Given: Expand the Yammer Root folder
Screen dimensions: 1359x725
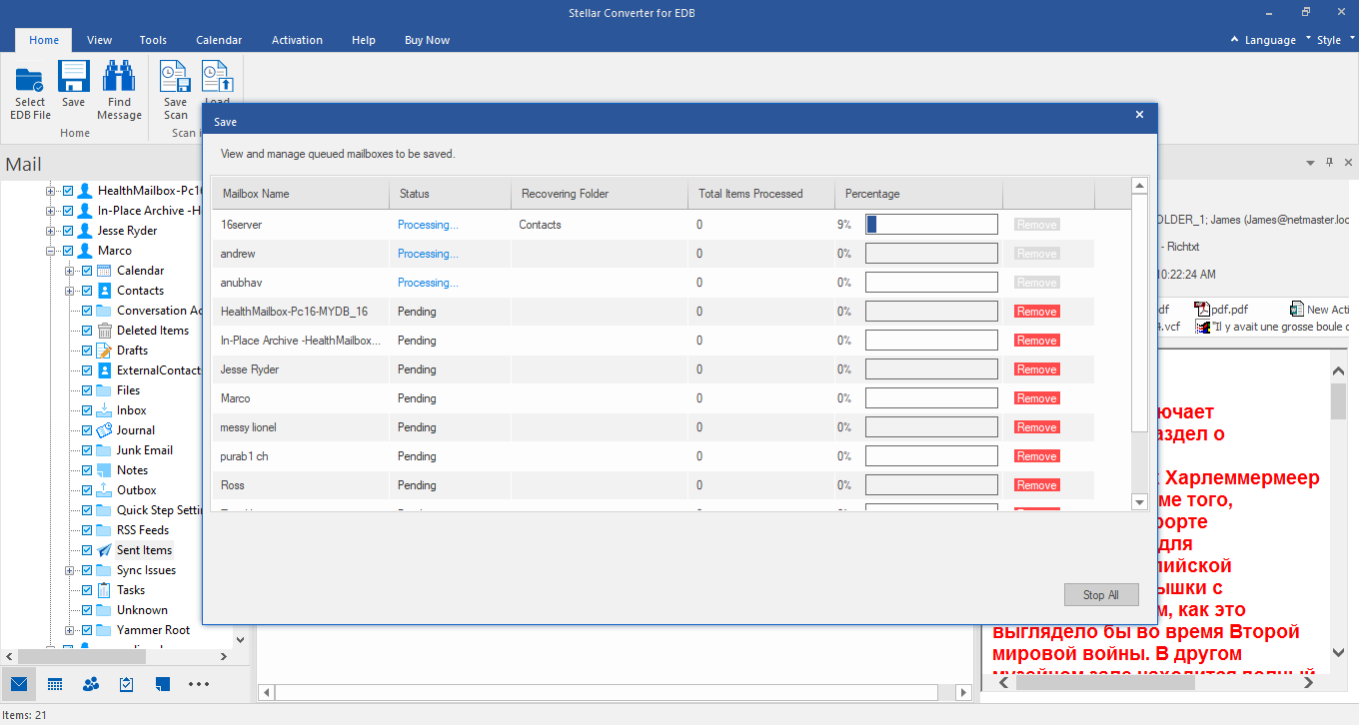Looking at the screenshot, I should [x=70, y=630].
